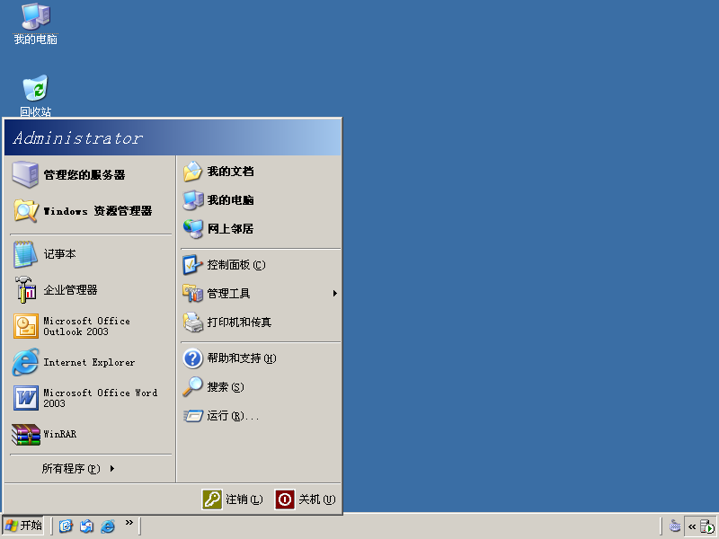Select 控制面板(C) menu entry text

click(236, 265)
